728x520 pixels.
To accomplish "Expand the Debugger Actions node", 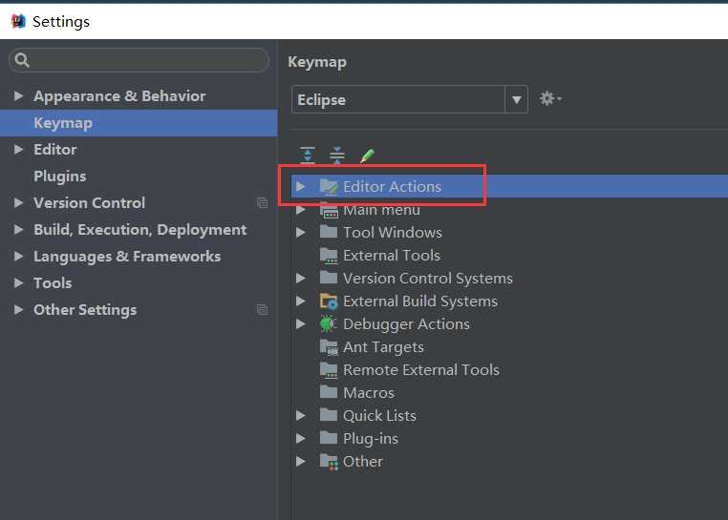I will pos(300,323).
